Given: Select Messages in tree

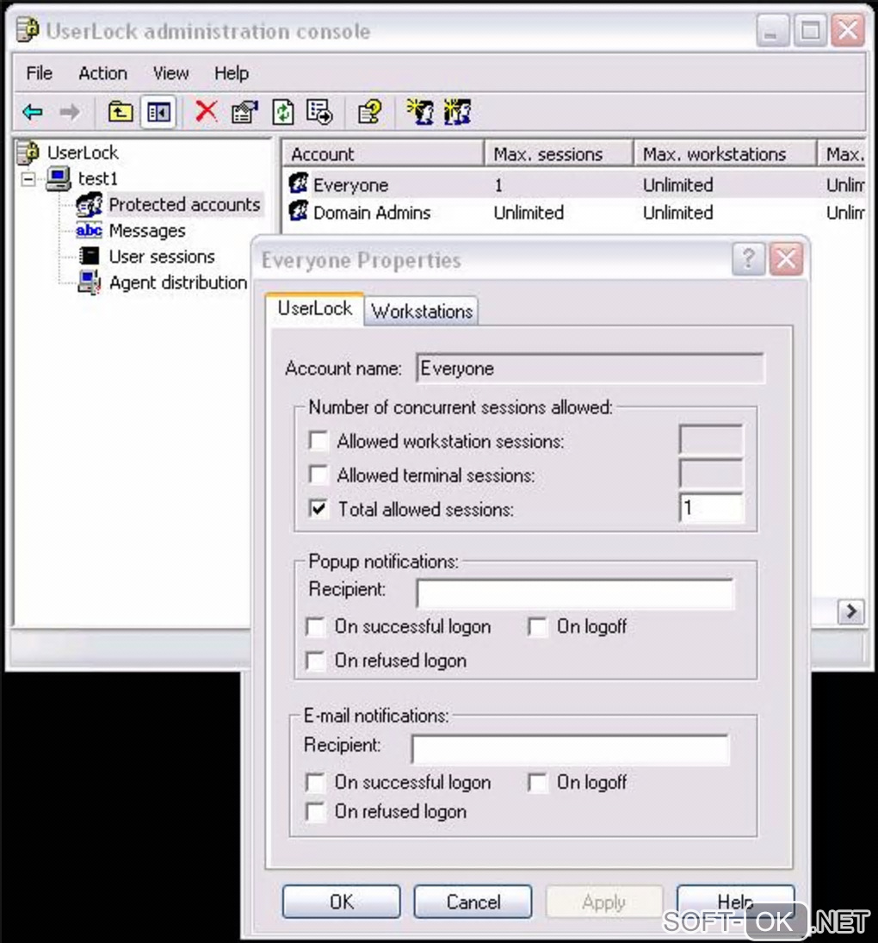Looking at the screenshot, I should coord(147,230).
